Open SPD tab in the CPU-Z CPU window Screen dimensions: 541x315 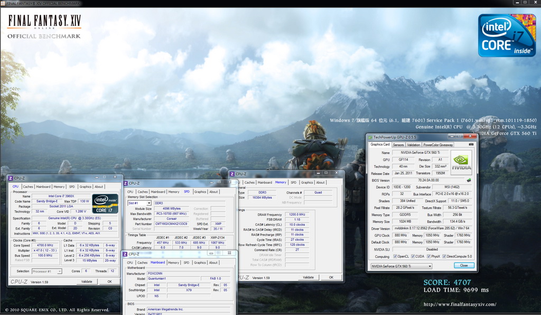pyautogui.click(x=72, y=187)
